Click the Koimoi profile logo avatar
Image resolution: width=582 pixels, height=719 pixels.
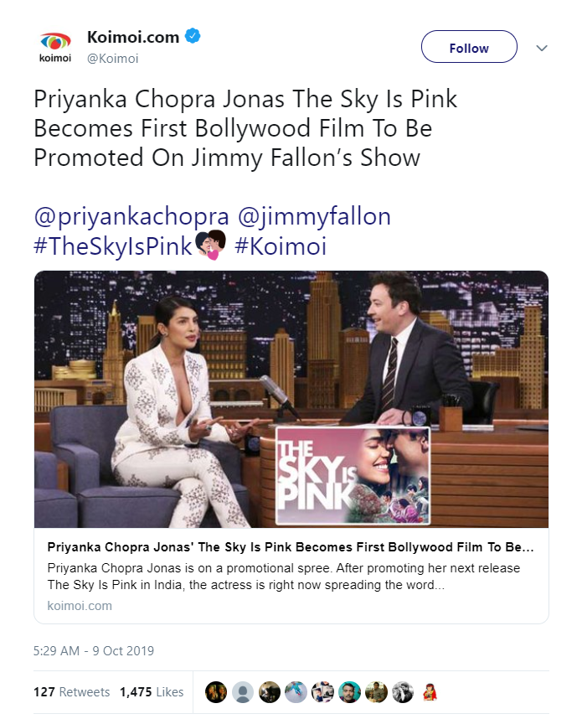click(x=56, y=46)
